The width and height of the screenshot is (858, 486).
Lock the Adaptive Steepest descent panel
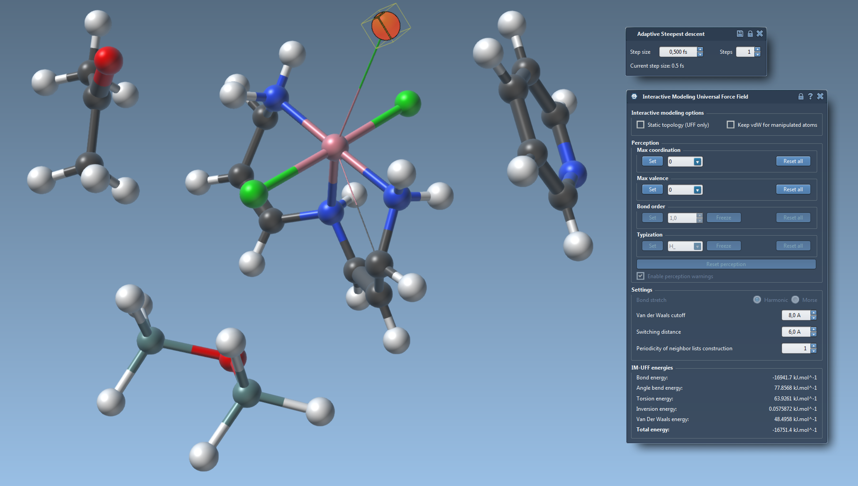click(750, 34)
